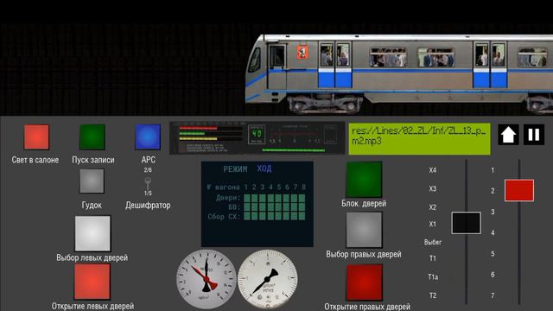Set controller to X3 position

point(433,188)
